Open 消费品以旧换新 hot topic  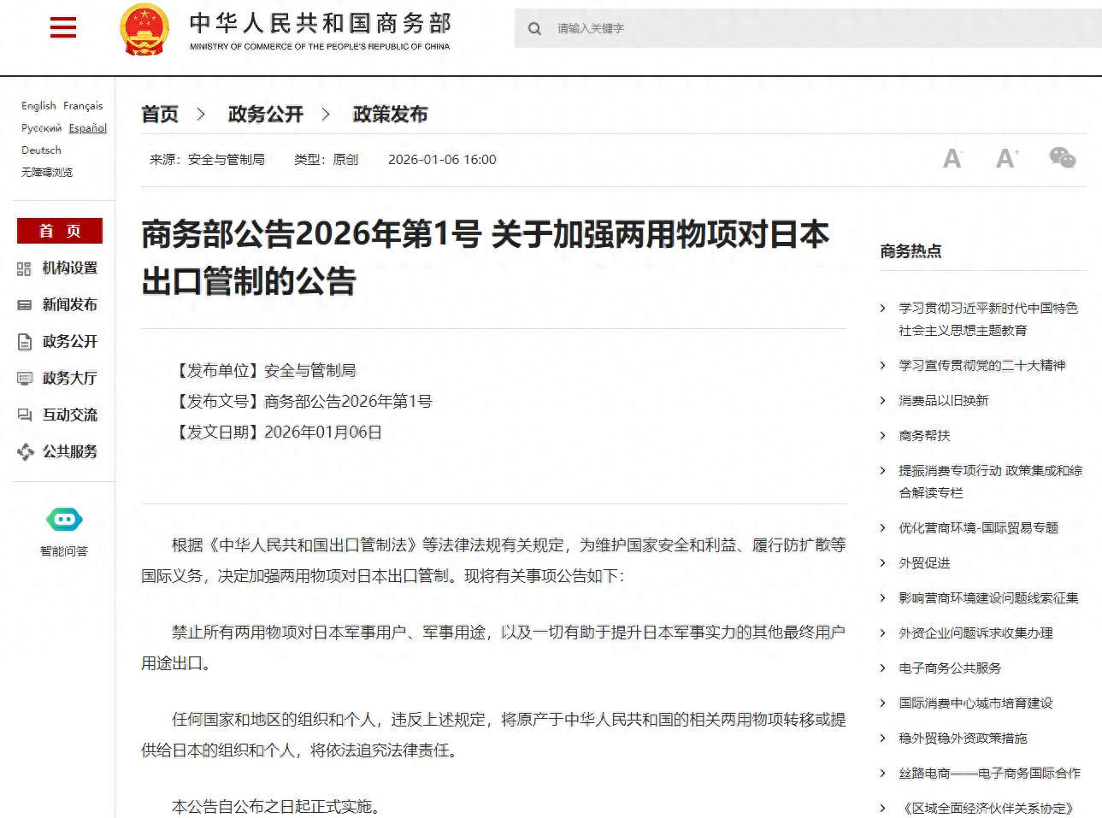tap(944, 401)
